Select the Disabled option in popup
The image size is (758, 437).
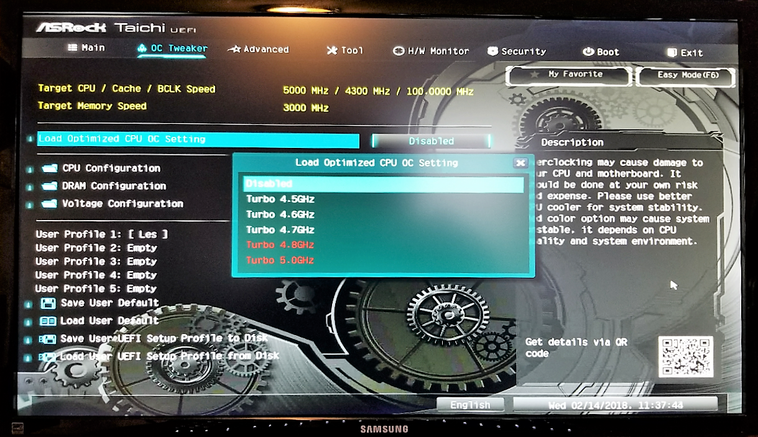[x=384, y=184]
